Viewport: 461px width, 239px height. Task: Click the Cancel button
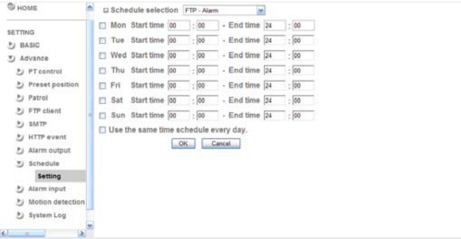pyautogui.click(x=221, y=144)
